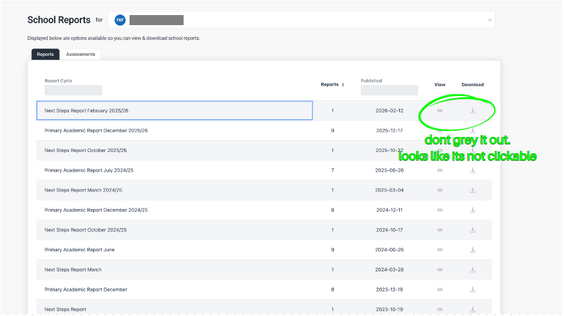Click the Report Cycle filter field
The image size is (564, 316).
tap(73, 90)
